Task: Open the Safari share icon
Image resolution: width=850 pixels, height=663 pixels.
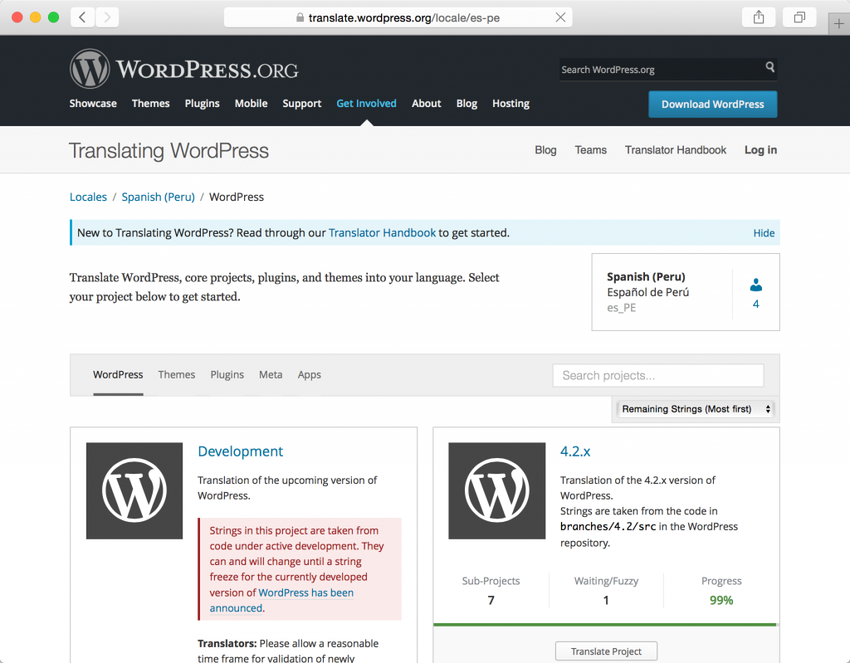Action: (x=759, y=17)
